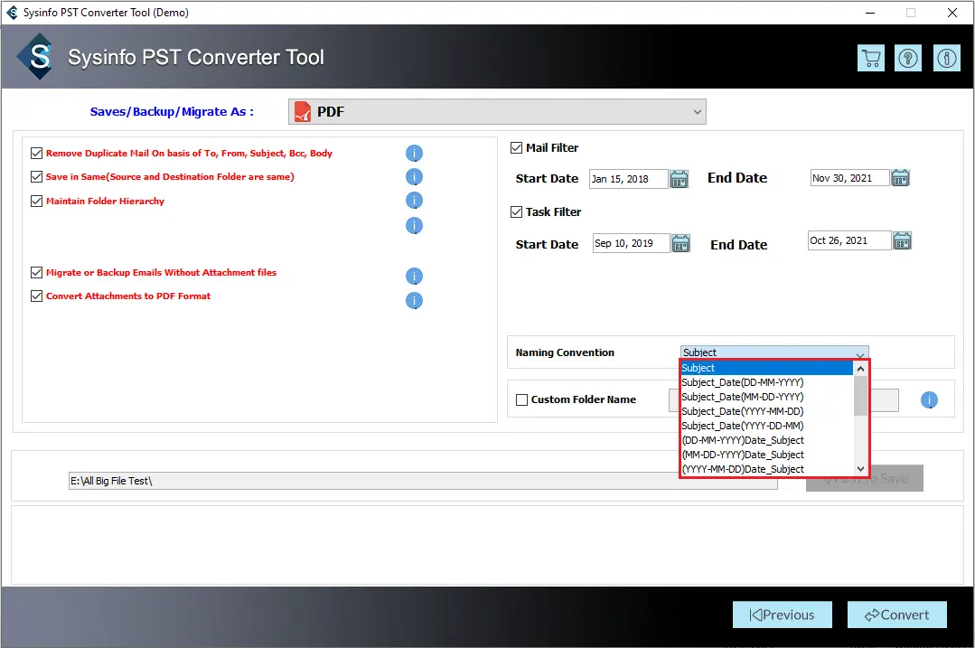Click info icon next to Custom Folder Name

point(929,400)
